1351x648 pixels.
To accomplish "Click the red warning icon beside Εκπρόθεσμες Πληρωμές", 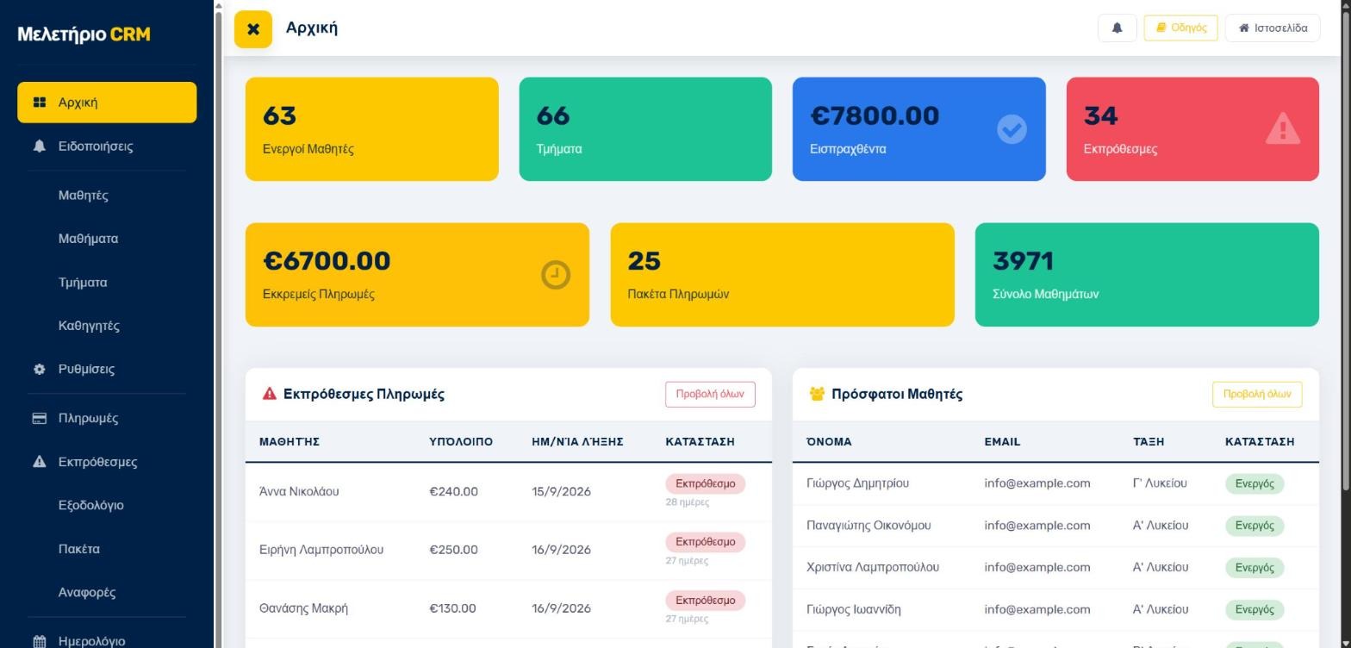I will coord(270,394).
